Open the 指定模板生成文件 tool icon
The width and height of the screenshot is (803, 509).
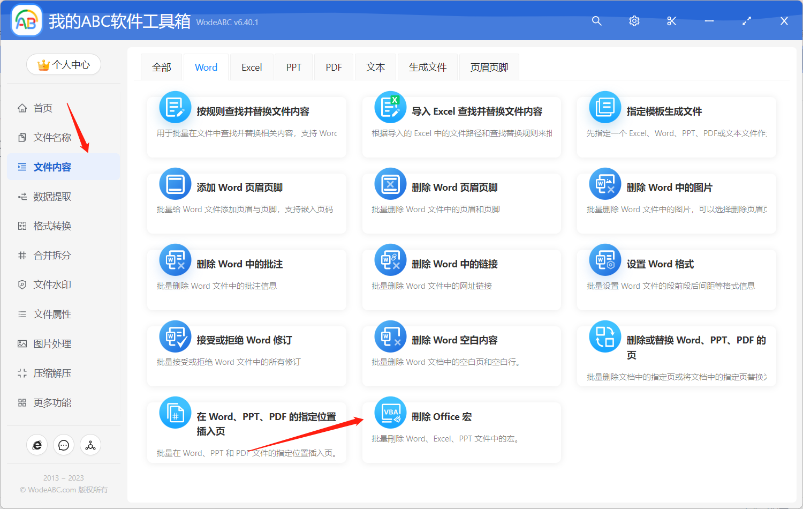click(x=604, y=108)
